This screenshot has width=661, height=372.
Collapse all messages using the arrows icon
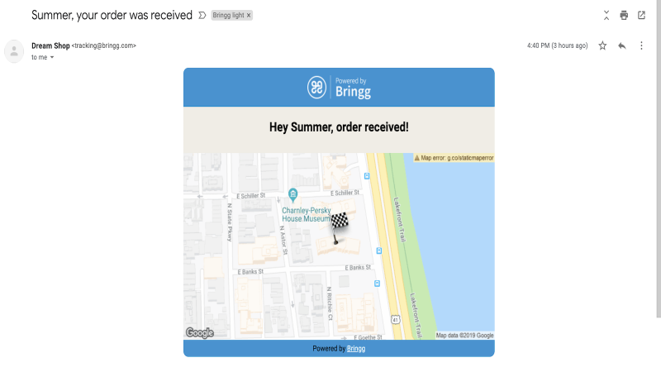(x=606, y=16)
